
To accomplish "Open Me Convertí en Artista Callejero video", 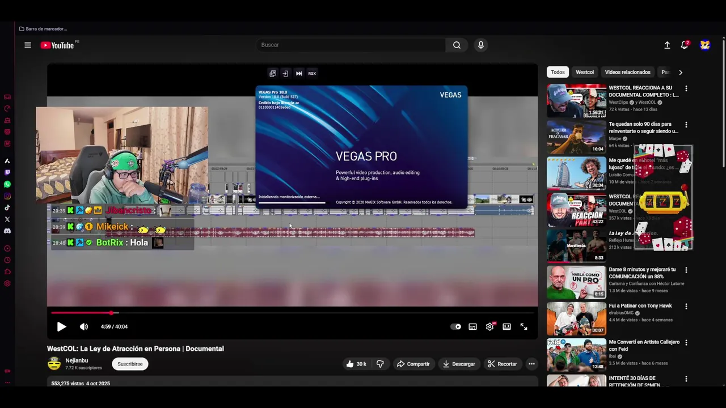I will coord(576,355).
